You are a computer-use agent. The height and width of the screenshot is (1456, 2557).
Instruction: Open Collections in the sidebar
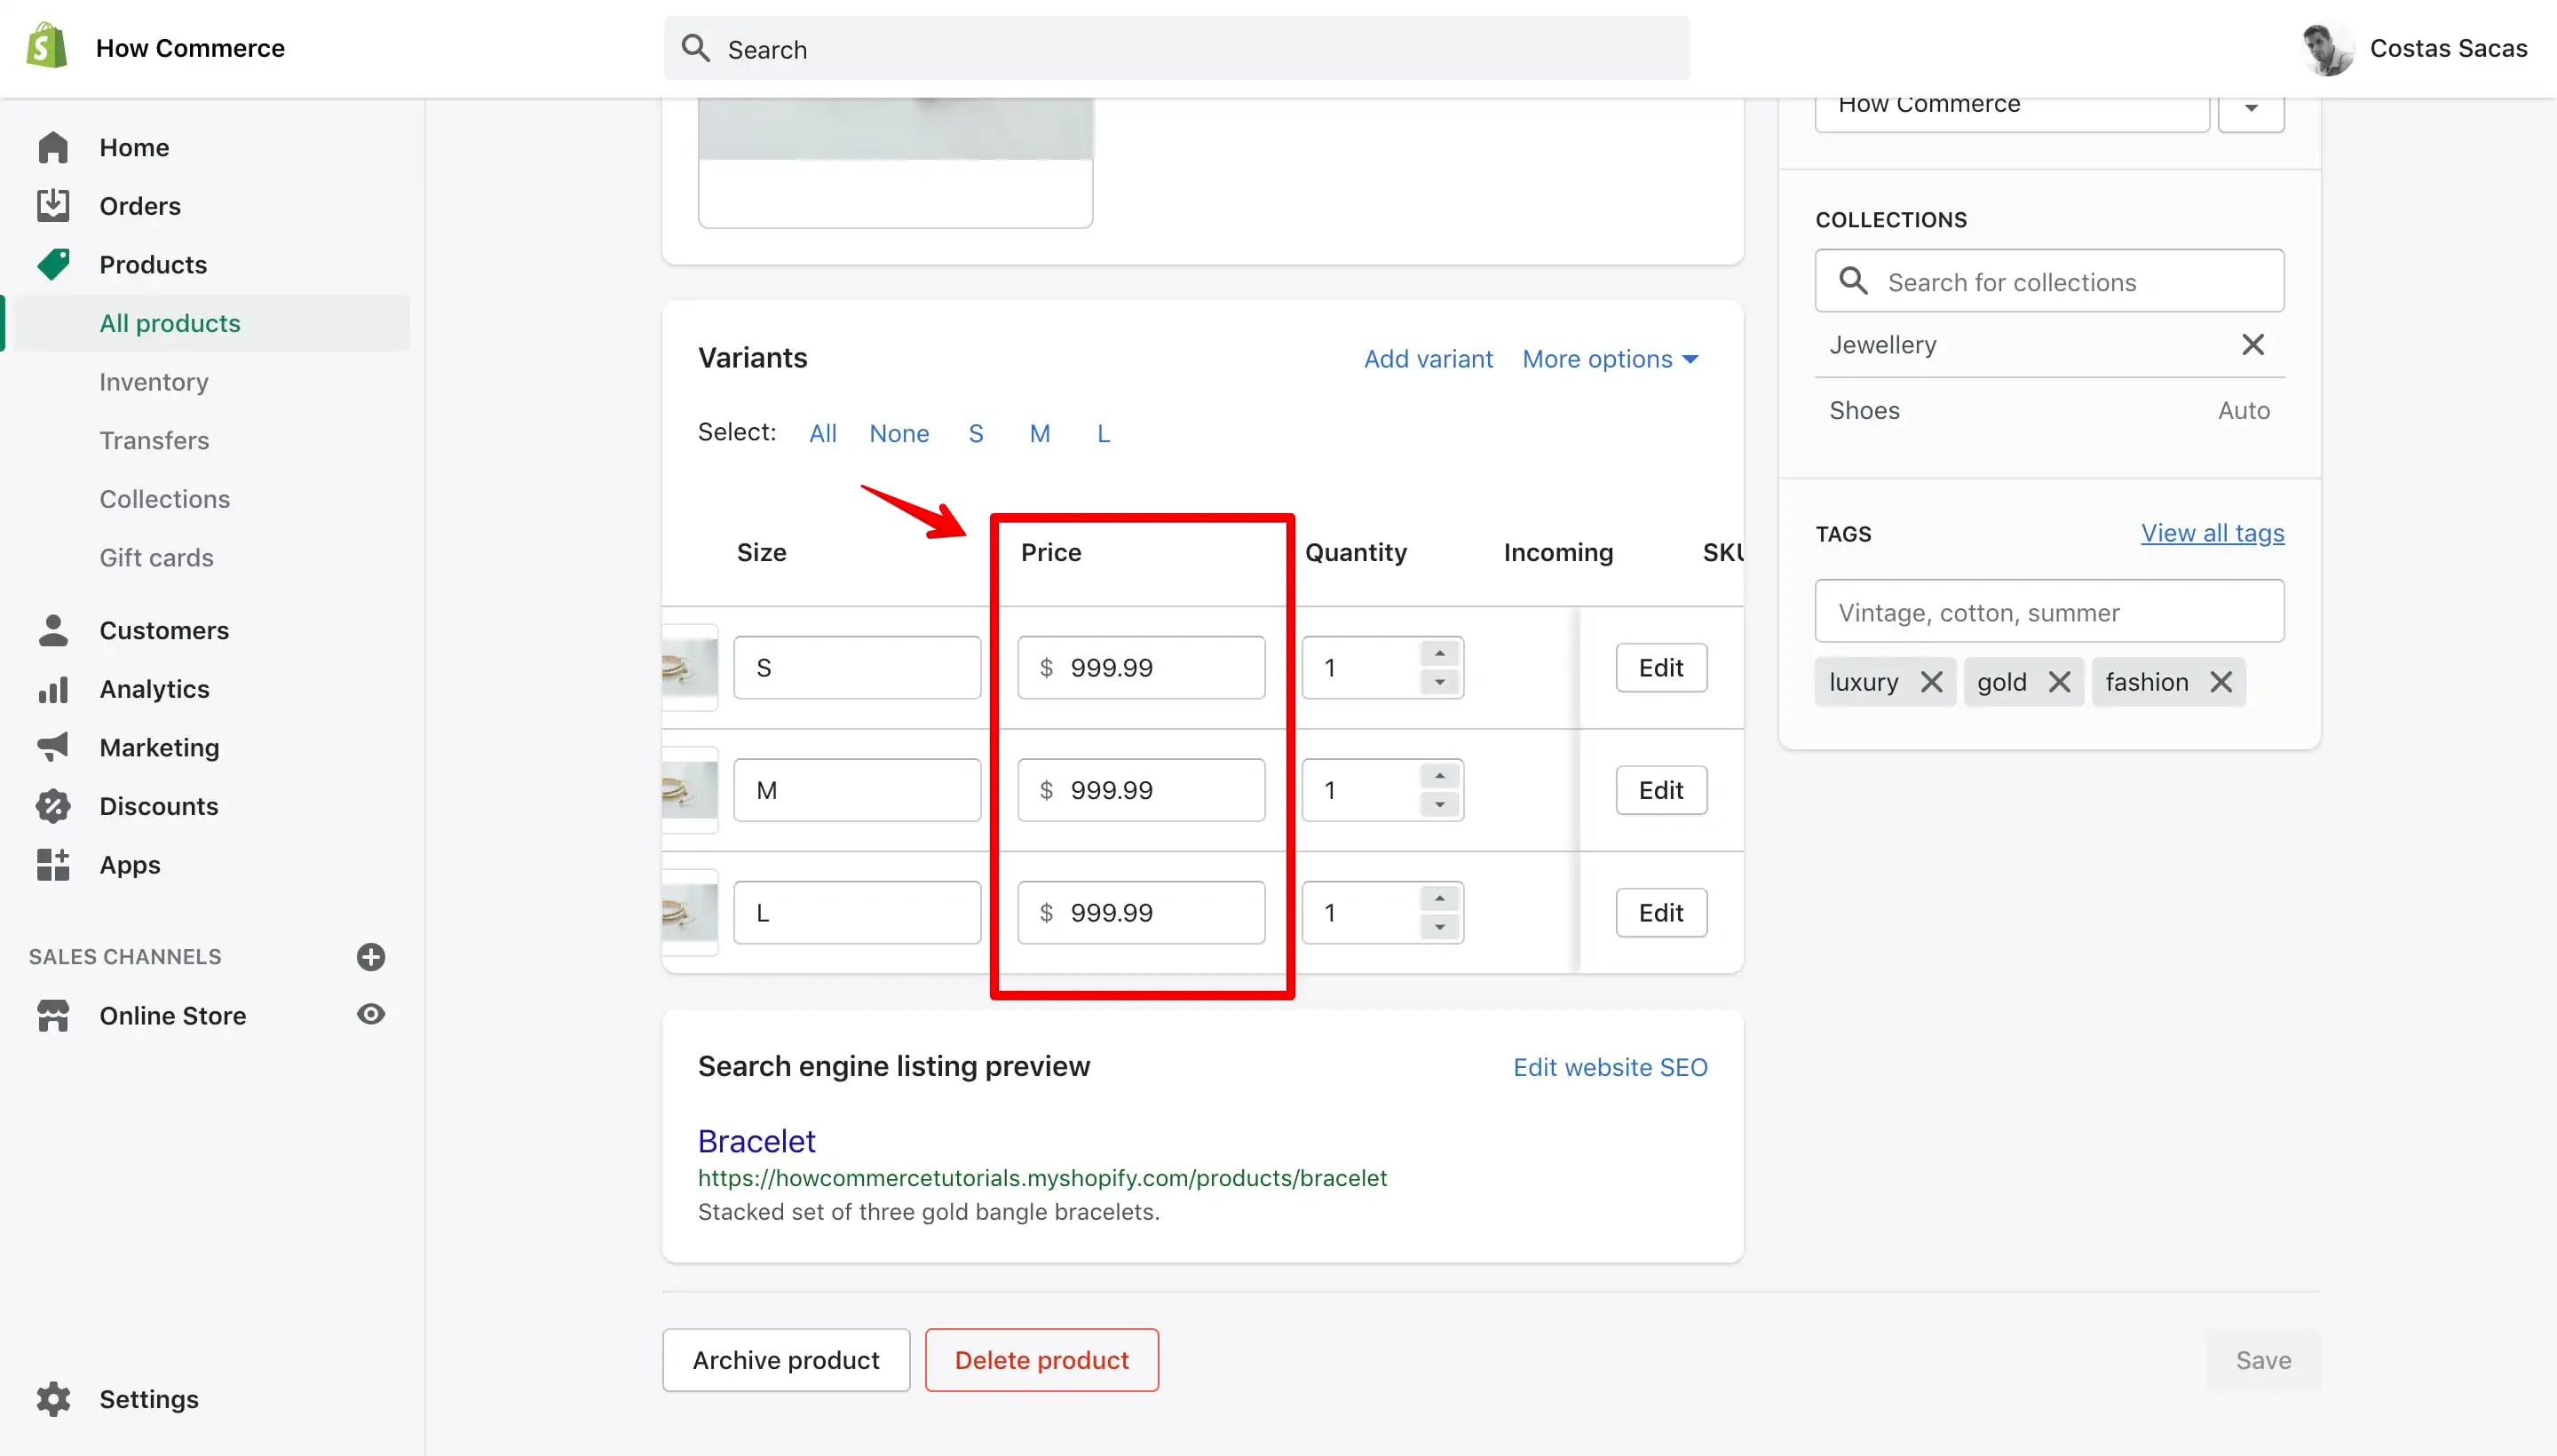click(165, 499)
